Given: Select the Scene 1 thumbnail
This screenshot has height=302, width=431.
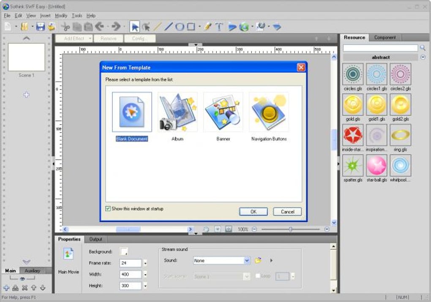Looking at the screenshot, I should pyautogui.click(x=26, y=57).
